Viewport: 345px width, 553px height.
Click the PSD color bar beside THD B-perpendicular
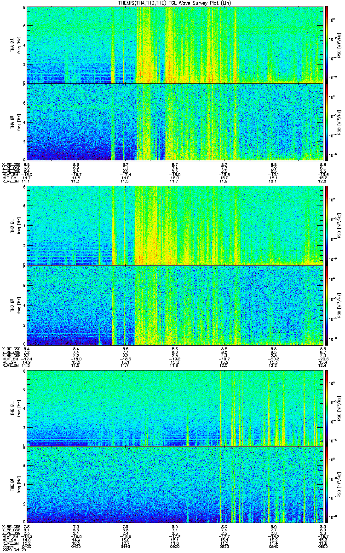[326, 225]
